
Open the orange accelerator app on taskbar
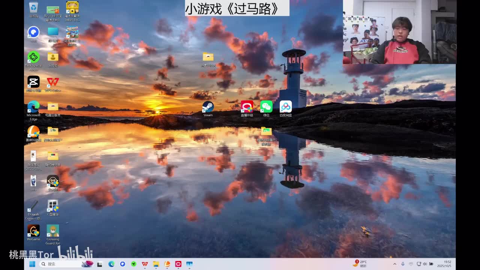click(x=167, y=264)
